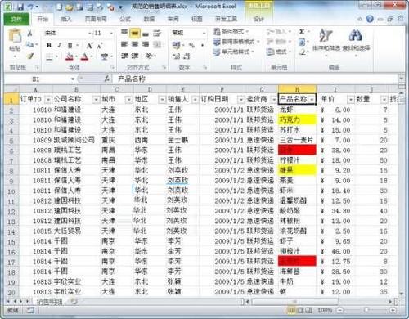The image size is (409, 319).
Task: Toggle Underline formatting button
Action: (70, 45)
